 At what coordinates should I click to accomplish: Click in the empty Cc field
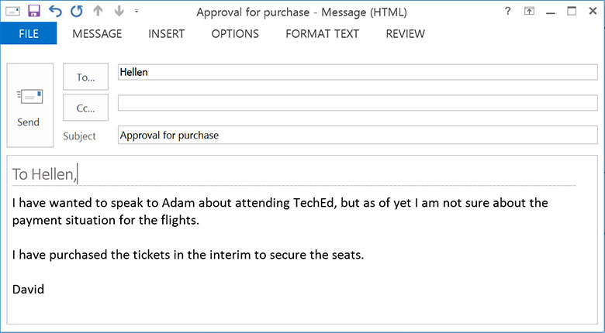[x=357, y=103]
